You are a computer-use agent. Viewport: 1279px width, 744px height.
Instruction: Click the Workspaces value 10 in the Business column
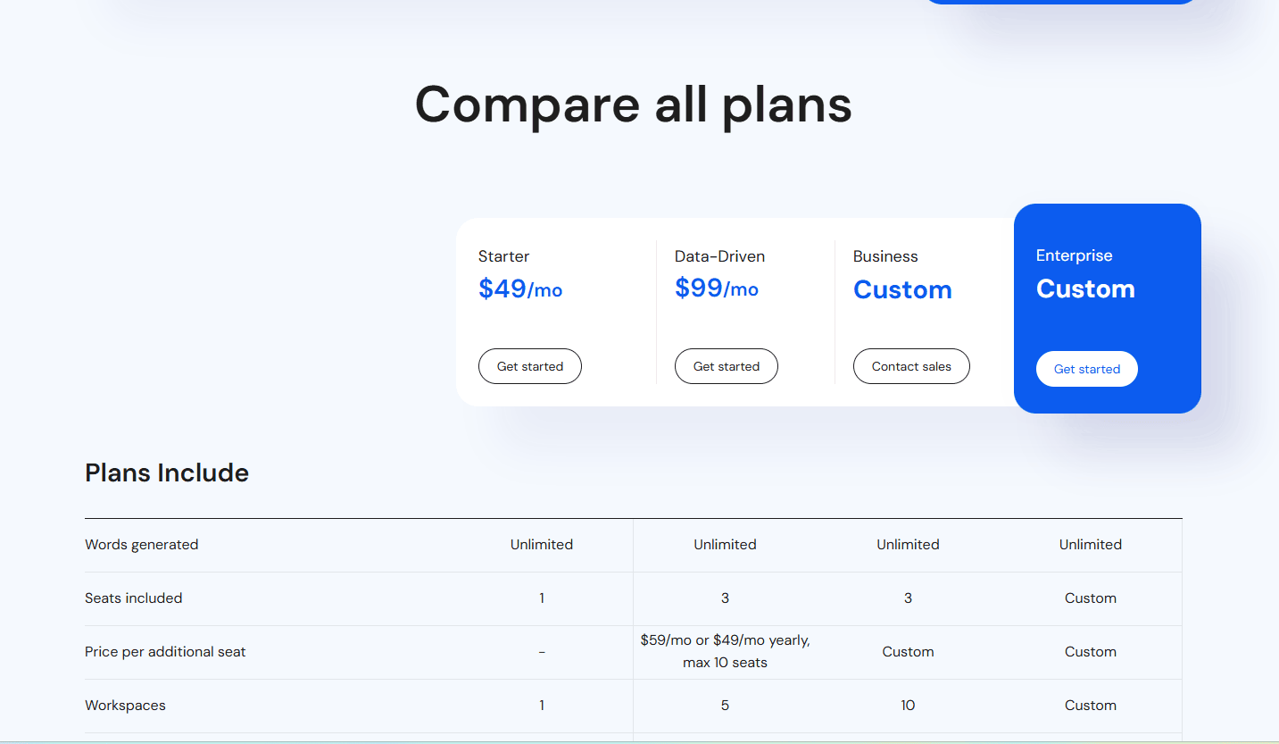[x=908, y=706]
